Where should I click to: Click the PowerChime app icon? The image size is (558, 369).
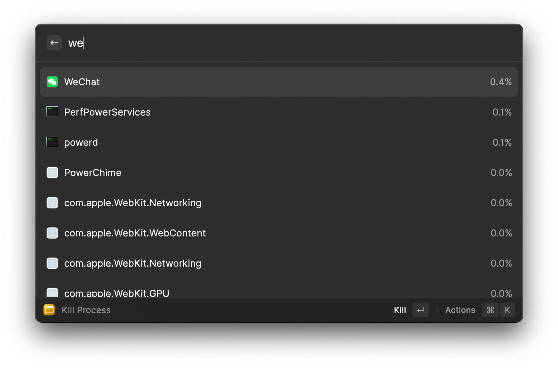pos(52,173)
